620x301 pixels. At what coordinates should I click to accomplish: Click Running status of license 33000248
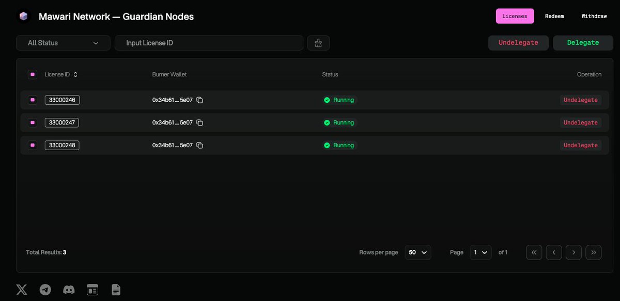click(339, 146)
